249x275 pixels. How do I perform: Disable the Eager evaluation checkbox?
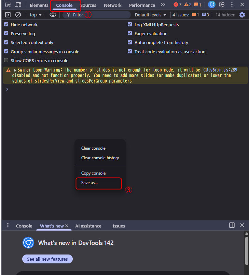point(130,33)
